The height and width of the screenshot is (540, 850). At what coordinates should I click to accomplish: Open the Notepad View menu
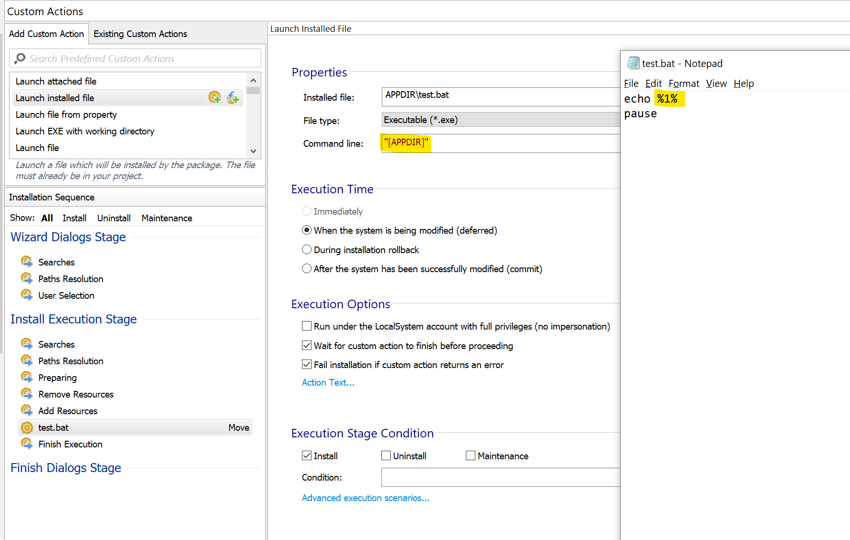[x=716, y=84]
